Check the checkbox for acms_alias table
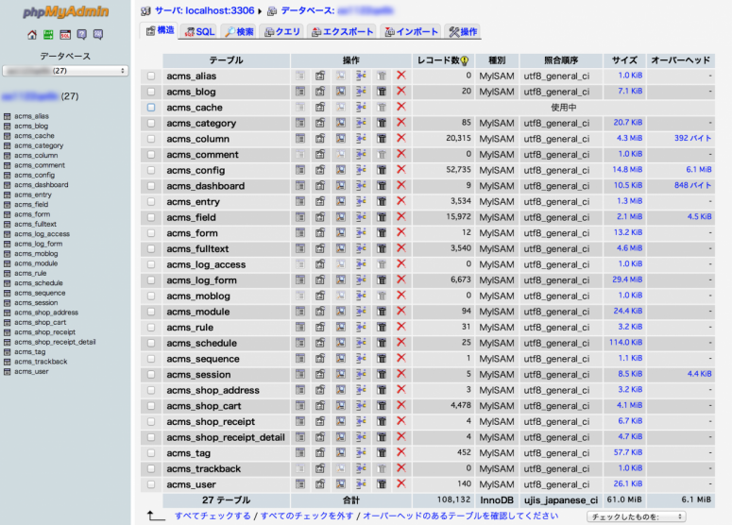This screenshot has height=525, width=732. tap(151, 76)
